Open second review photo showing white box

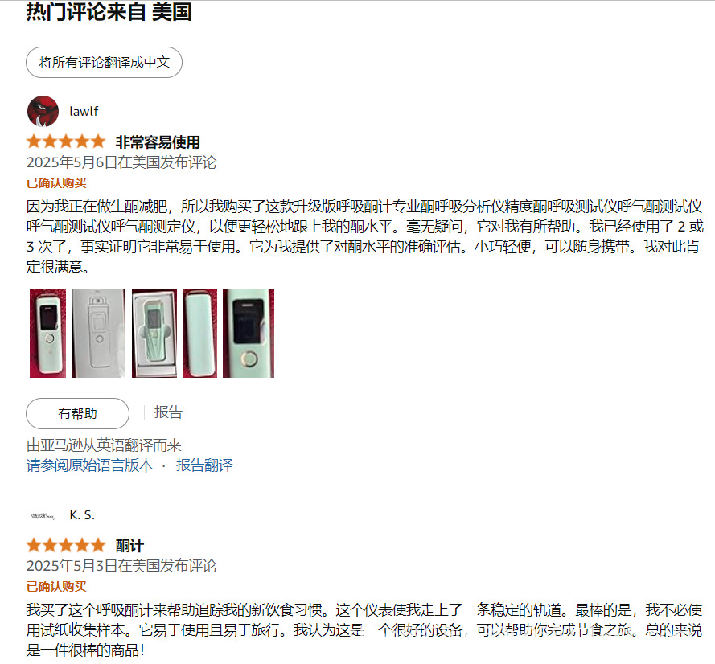click(98, 334)
